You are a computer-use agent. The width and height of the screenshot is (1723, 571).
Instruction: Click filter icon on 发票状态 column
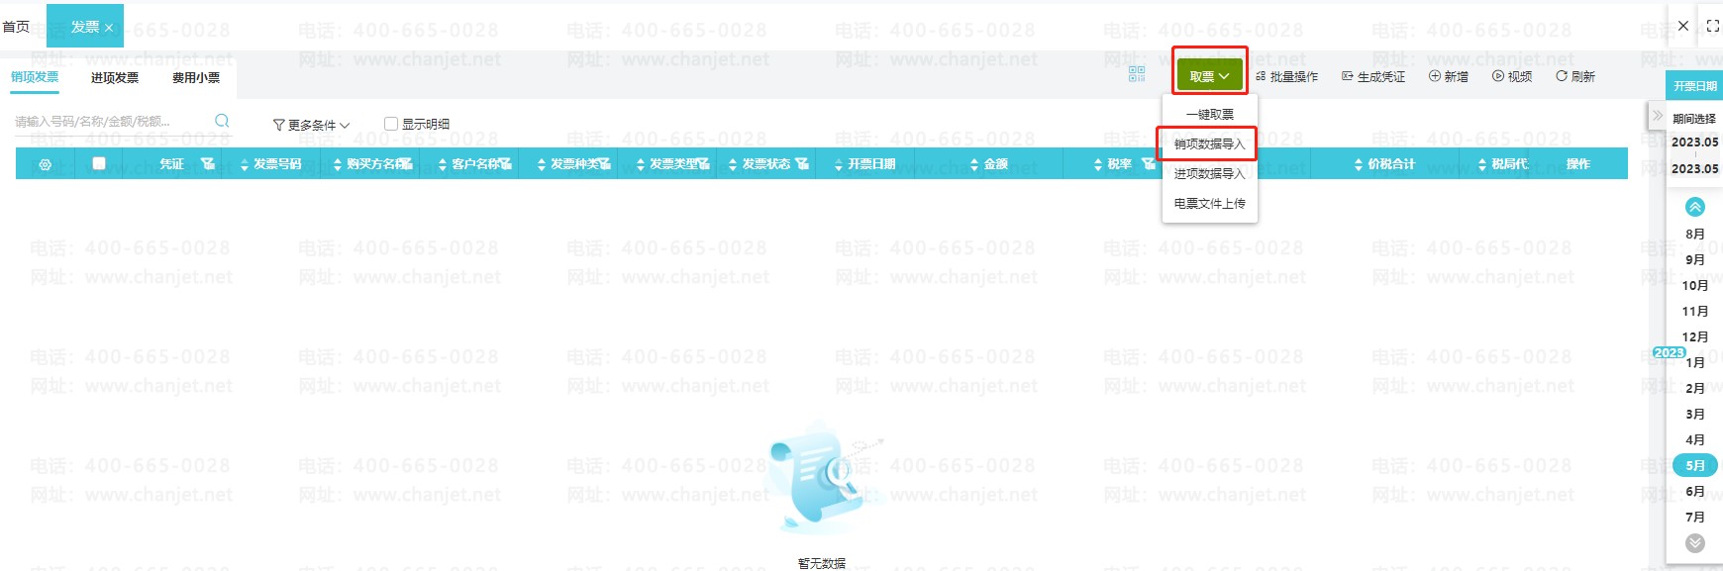[x=801, y=163]
